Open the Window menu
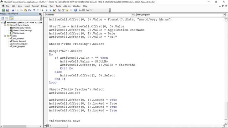228x128 pixels. pos(77,6)
